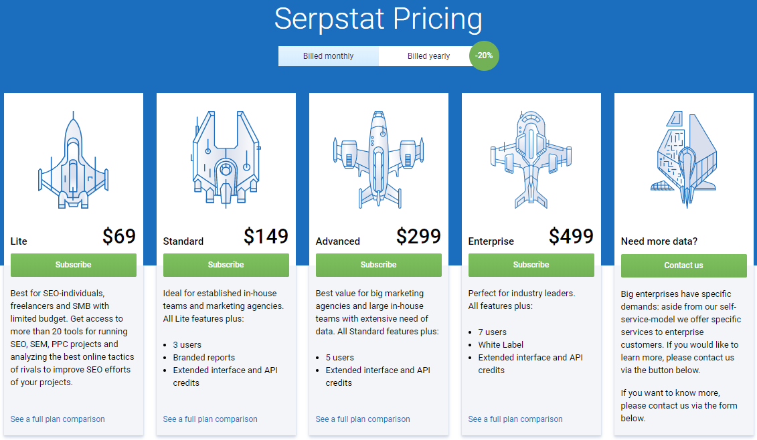Subscribe to the Standard plan

pos(226,265)
